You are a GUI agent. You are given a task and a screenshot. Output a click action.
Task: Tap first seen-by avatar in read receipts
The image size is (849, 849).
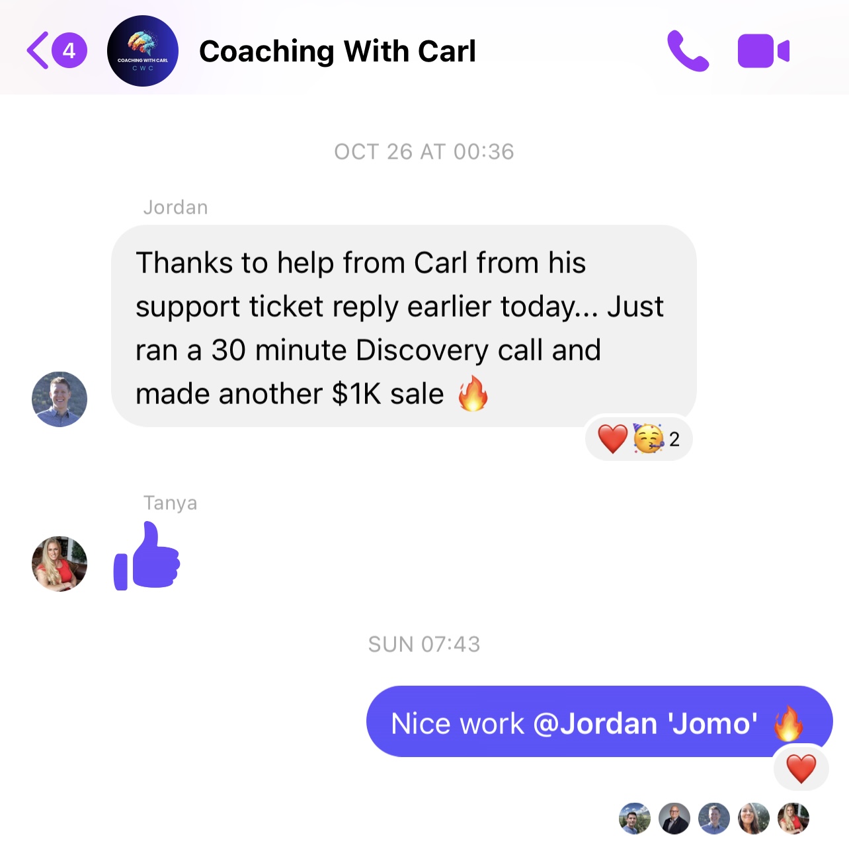coord(635,819)
